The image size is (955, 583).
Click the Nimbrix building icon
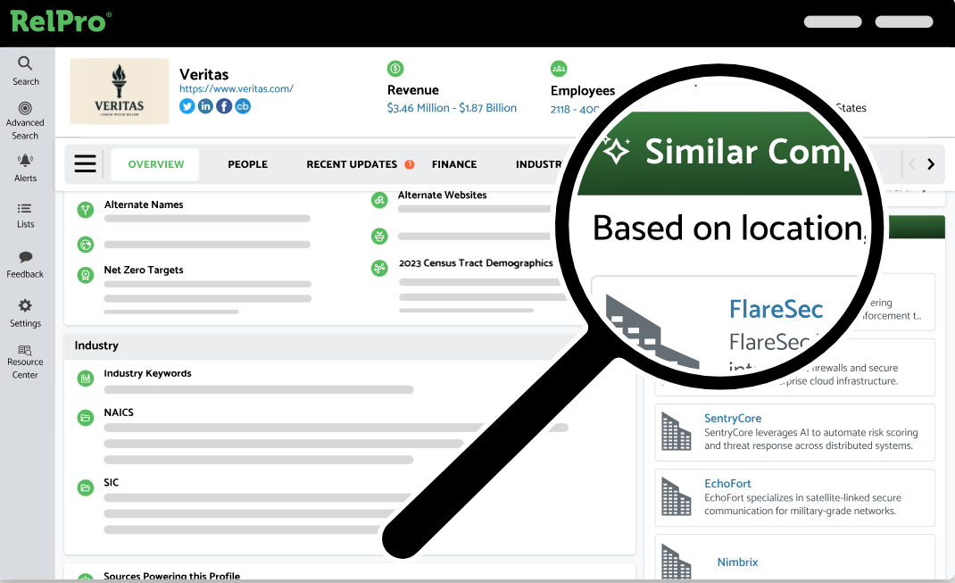676,562
